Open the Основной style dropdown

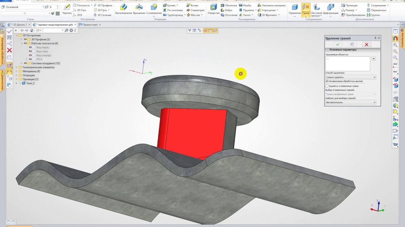[x=25, y=7]
